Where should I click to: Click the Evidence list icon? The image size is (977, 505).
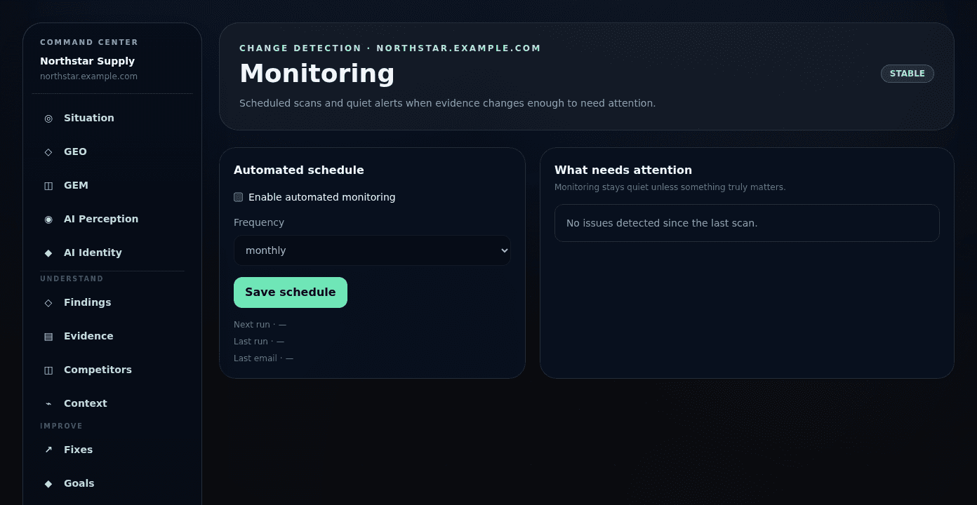pyautogui.click(x=48, y=336)
